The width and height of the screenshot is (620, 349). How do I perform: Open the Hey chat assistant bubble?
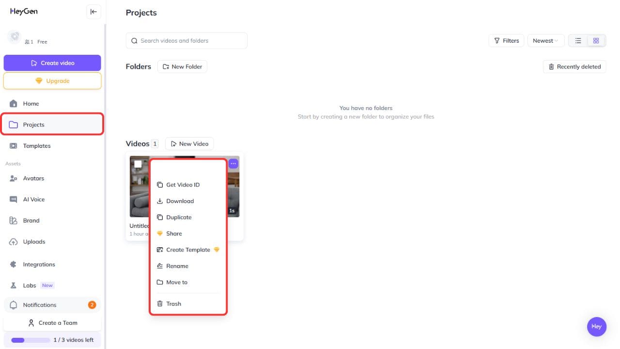pyautogui.click(x=596, y=326)
